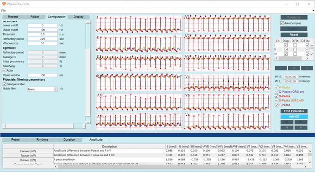The height and width of the screenshot is (172, 315).
Task: Toggle the Auto Compute checkbox
Action: (x=282, y=23)
